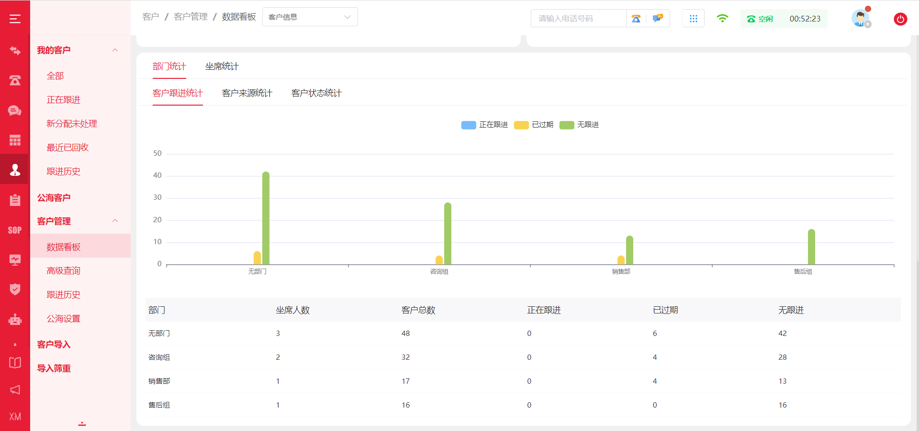Click the robot icon in left sidebar

pyautogui.click(x=15, y=319)
